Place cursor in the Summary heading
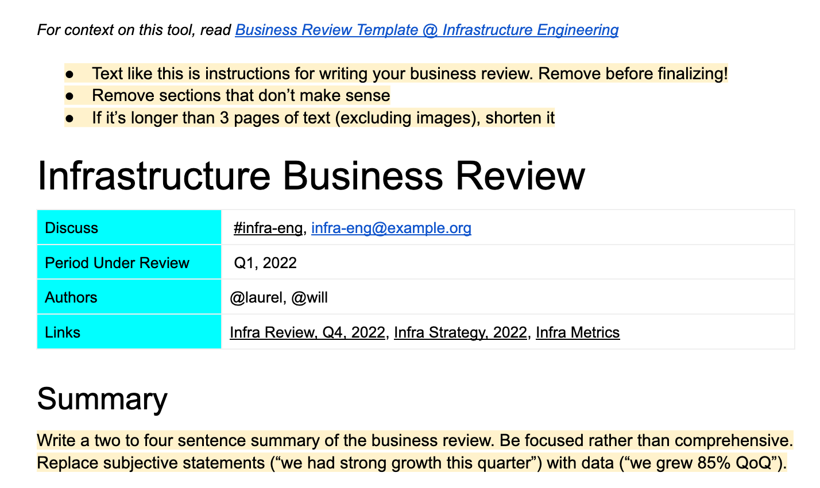The width and height of the screenshot is (820, 488). (102, 398)
